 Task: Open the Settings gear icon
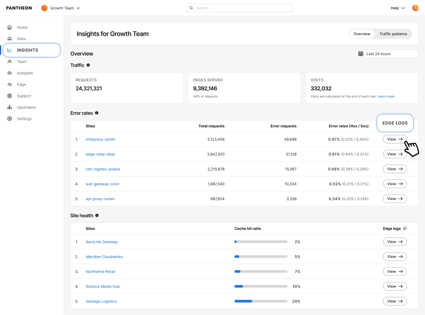[x=10, y=119]
